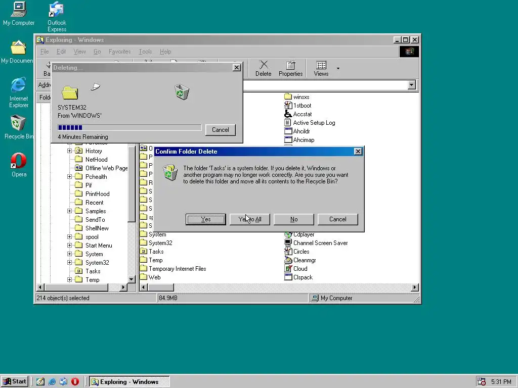Select the Cleanmgr file icon
This screenshot has width=518, height=388.
click(x=288, y=260)
